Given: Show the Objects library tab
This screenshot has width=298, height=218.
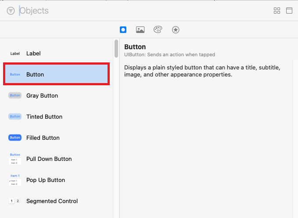Looking at the screenshot, I should [123, 30].
